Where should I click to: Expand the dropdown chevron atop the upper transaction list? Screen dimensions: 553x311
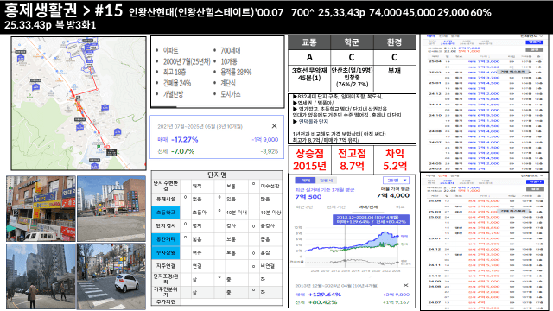[541, 36]
